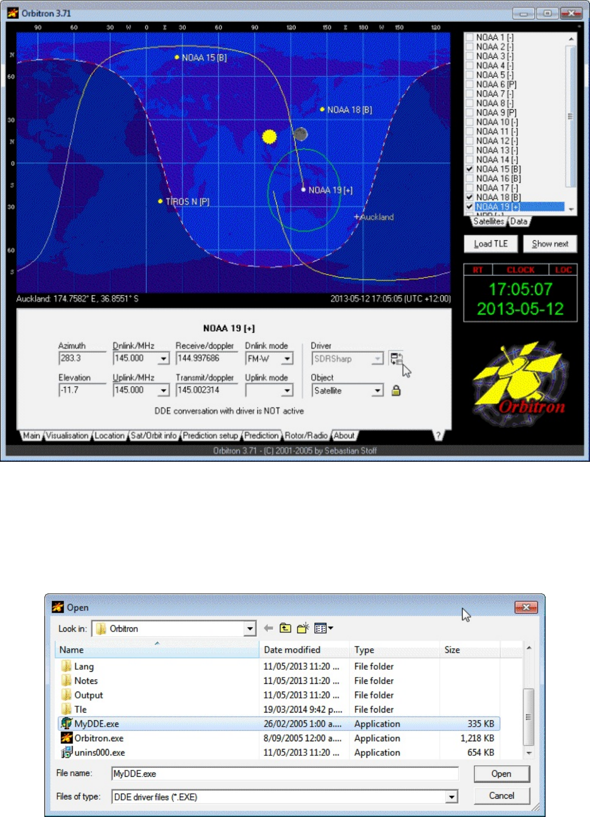
Task: Click Show next button
Action: coord(550,244)
